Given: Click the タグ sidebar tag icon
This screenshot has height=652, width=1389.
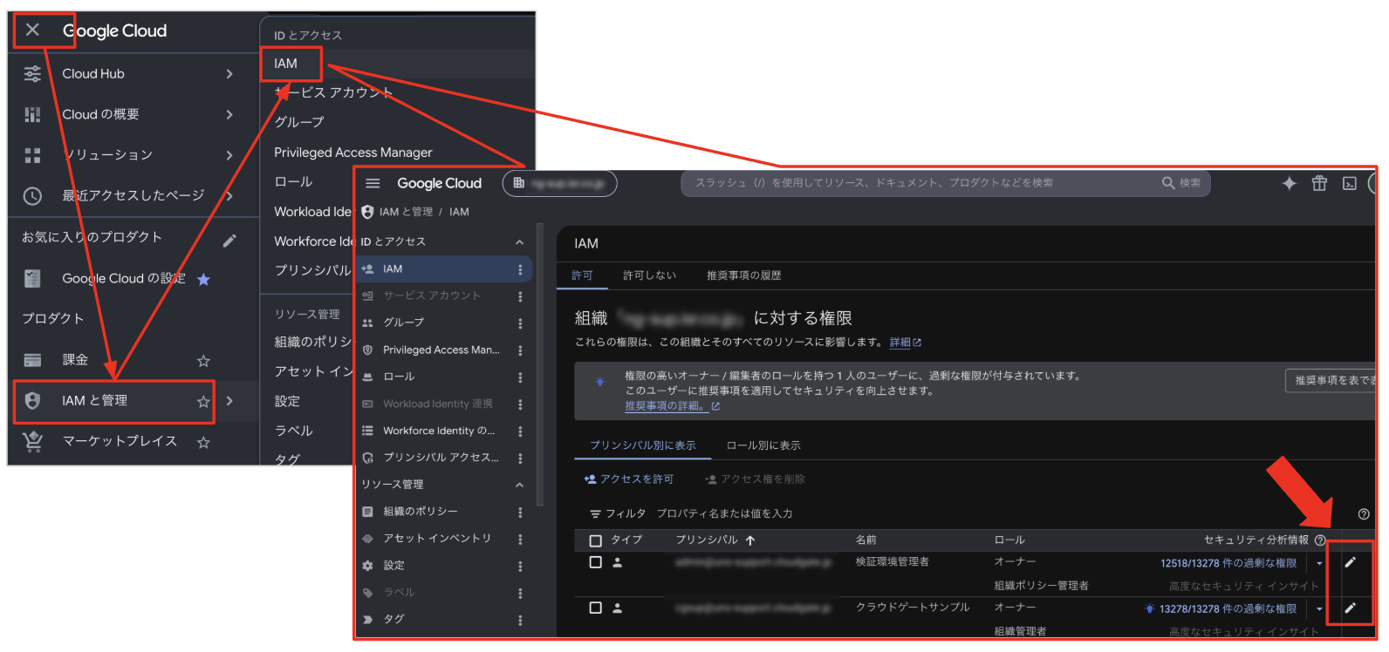Looking at the screenshot, I should 367,620.
